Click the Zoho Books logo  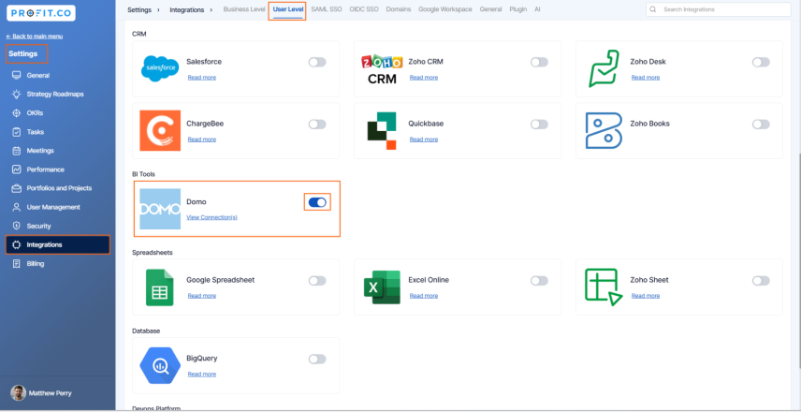pos(604,130)
